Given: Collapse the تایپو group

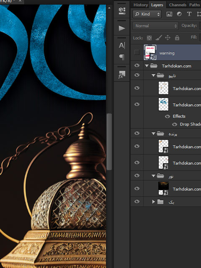Looking at the screenshot, I should [x=153, y=75].
